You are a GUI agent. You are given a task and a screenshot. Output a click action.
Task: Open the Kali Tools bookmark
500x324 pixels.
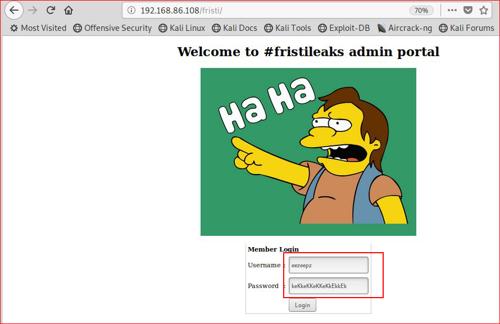tap(288, 28)
